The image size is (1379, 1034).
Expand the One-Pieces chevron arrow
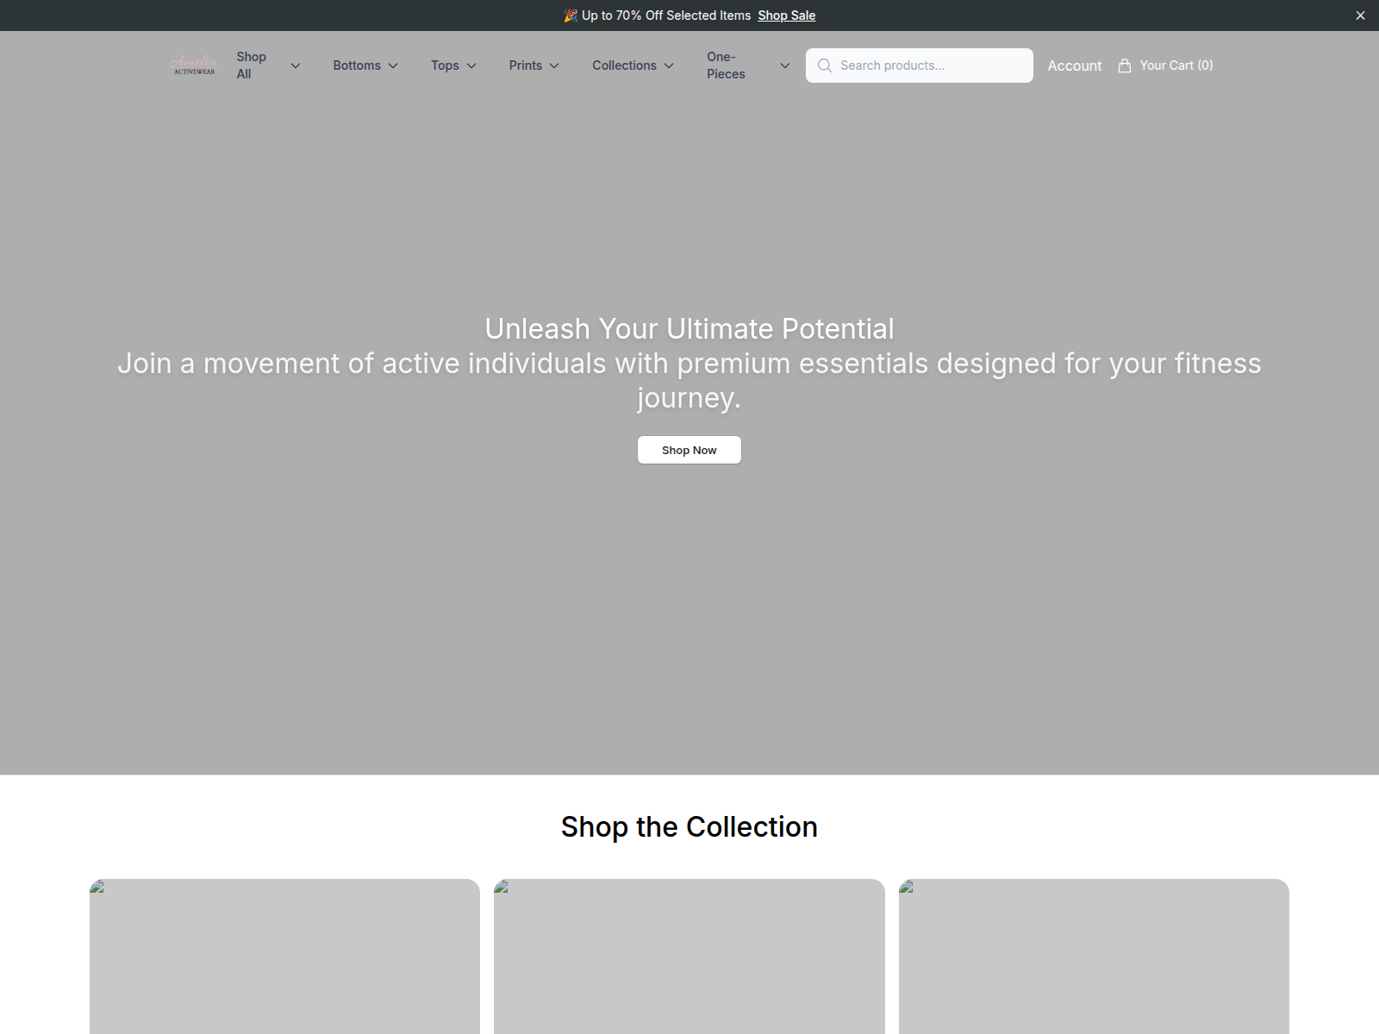tap(785, 65)
